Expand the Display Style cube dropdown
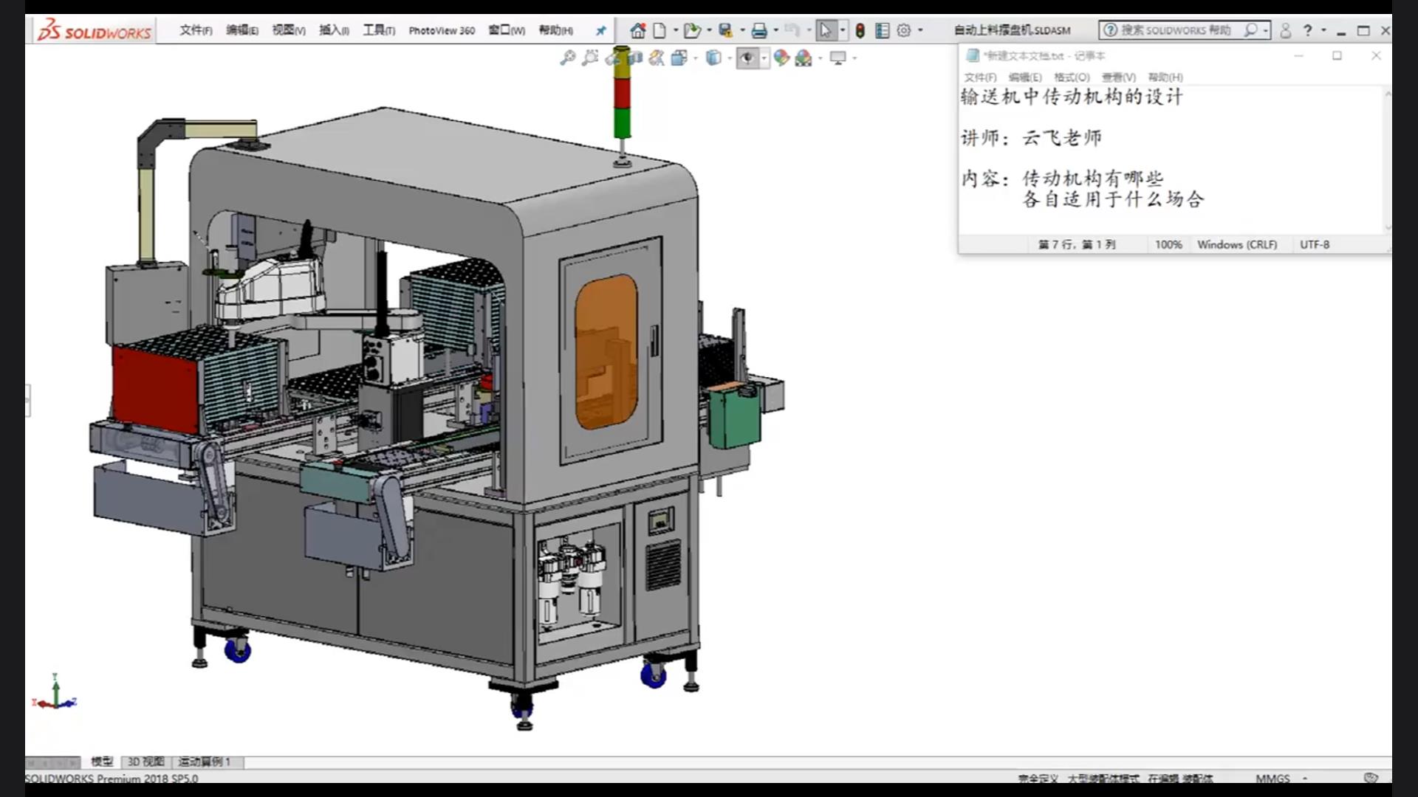Screen dimensions: 1418x797 pyautogui.click(x=729, y=58)
